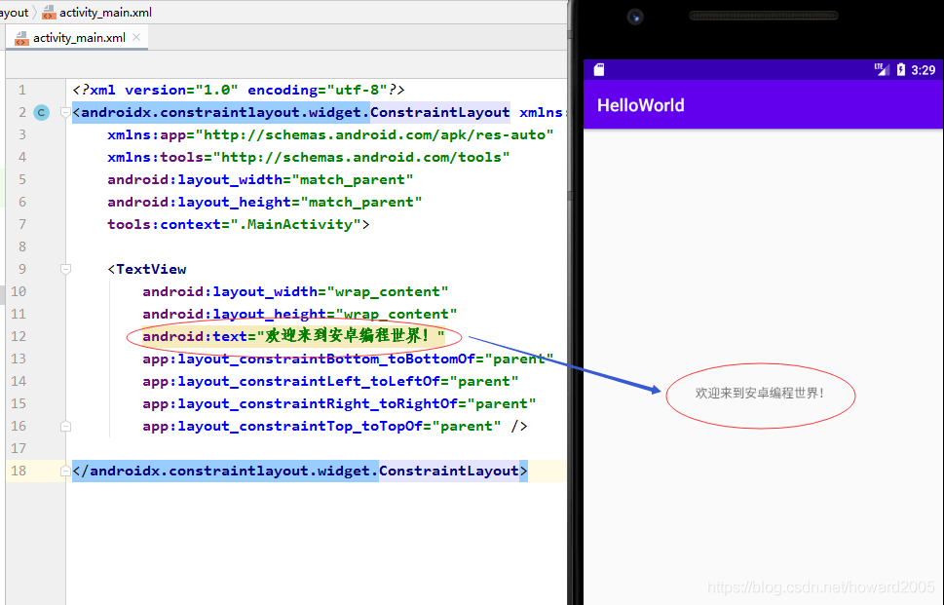Click the xmlns:tools attribute line

tap(308, 157)
